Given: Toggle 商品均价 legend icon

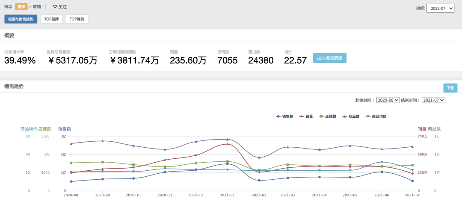Looking at the screenshot, I should (368, 117).
